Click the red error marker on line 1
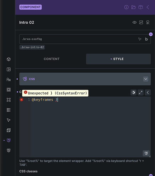The image size is (155, 176). click(22, 100)
